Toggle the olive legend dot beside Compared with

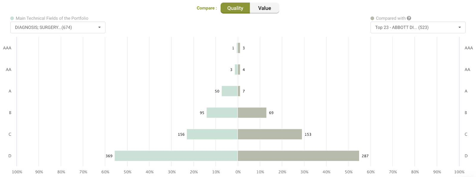point(372,18)
